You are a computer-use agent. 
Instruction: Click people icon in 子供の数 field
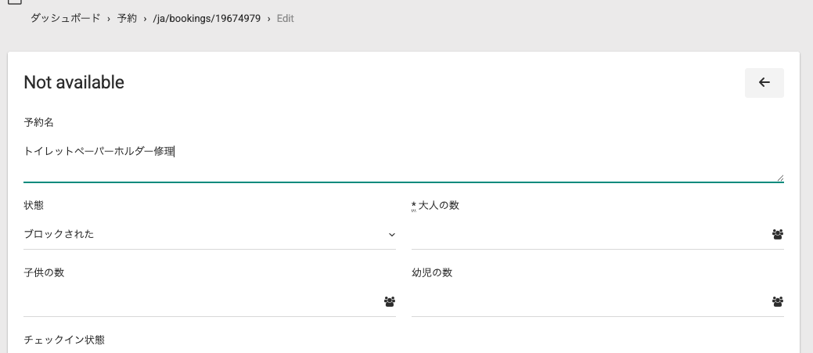tap(390, 301)
